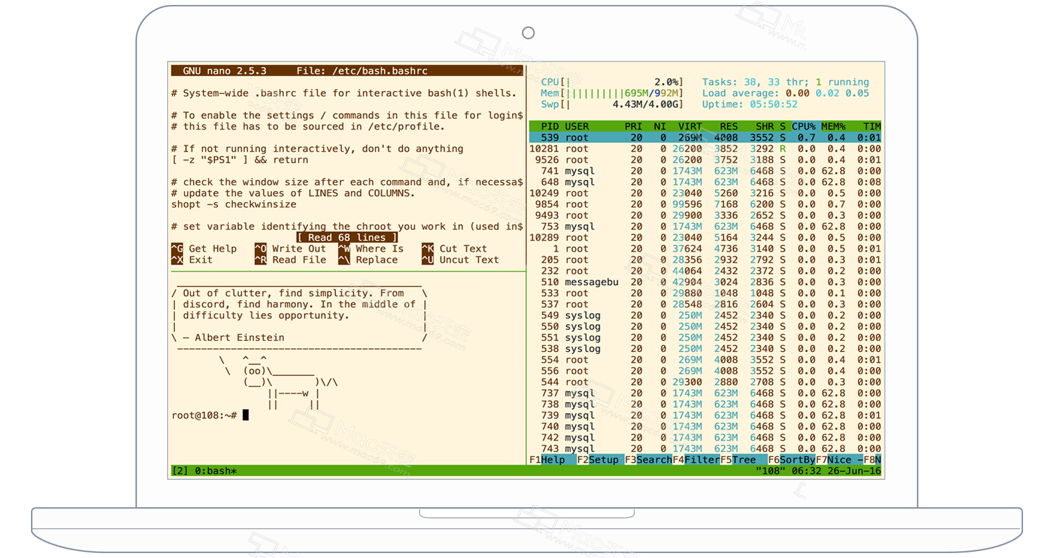Choose F3 Search in htop bar

tap(649, 460)
